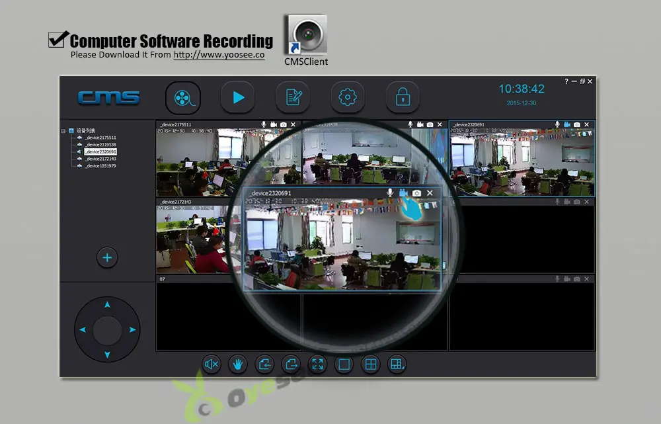Click the 2015-12-30 date text

click(x=522, y=103)
